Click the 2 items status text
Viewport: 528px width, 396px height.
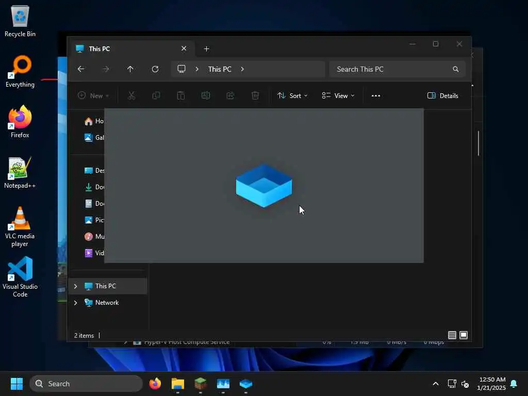tap(84, 335)
